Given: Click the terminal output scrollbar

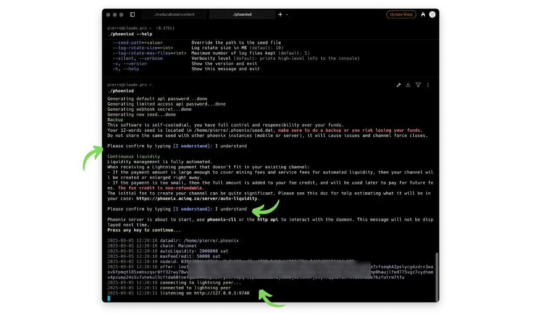Looking at the screenshot, I should (436, 276).
